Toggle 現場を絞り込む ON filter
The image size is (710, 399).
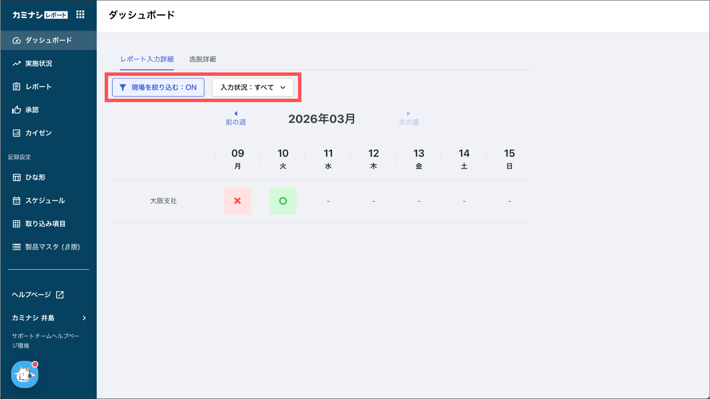[x=158, y=87]
